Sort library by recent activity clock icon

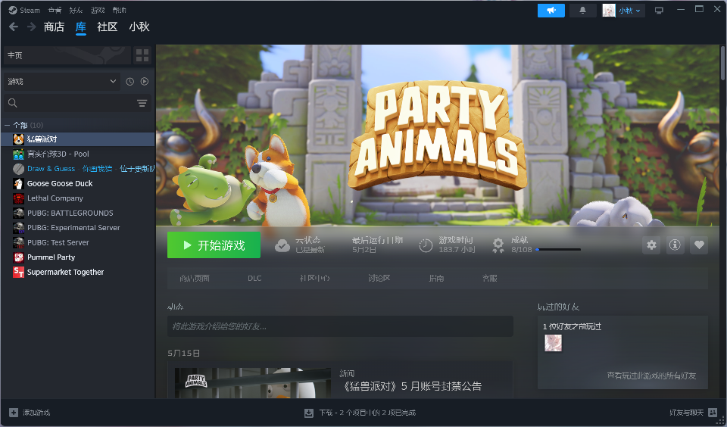click(129, 81)
